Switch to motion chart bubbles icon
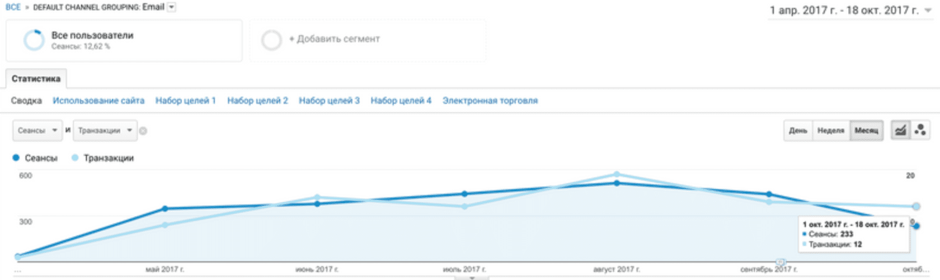 [920, 130]
